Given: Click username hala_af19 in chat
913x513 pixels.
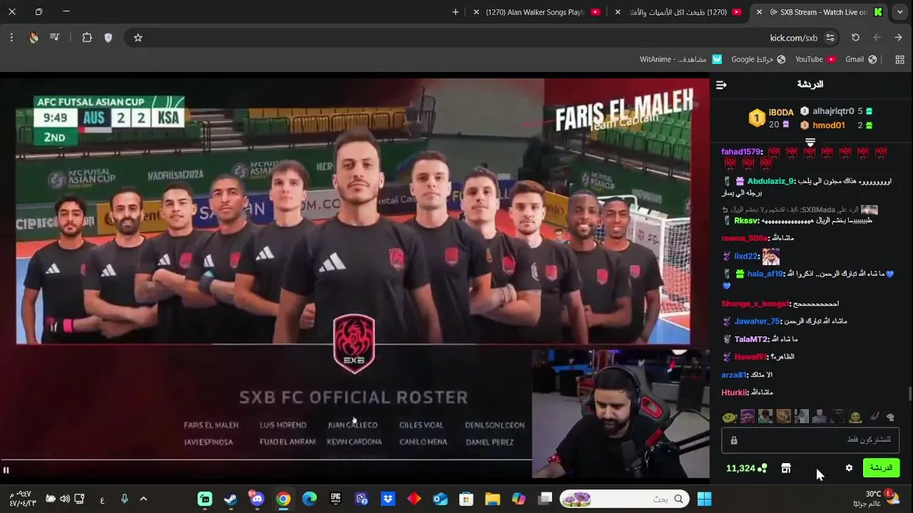Looking at the screenshot, I should coord(765,274).
